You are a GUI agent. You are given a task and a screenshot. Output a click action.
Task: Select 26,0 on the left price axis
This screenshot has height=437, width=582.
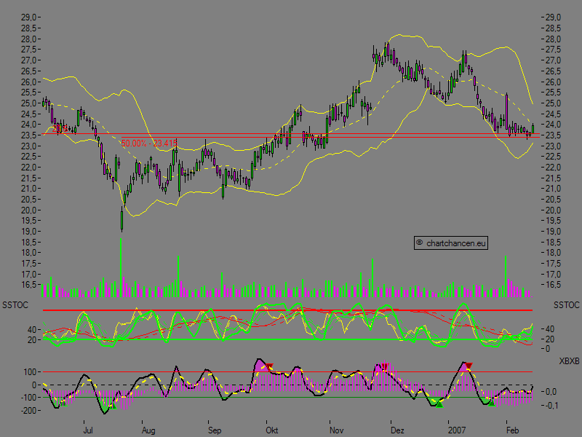(x=28, y=82)
